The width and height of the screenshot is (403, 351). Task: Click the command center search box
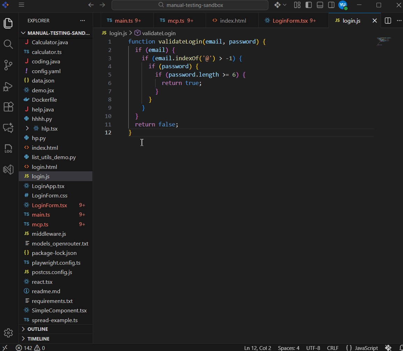pyautogui.click(x=189, y=5)
